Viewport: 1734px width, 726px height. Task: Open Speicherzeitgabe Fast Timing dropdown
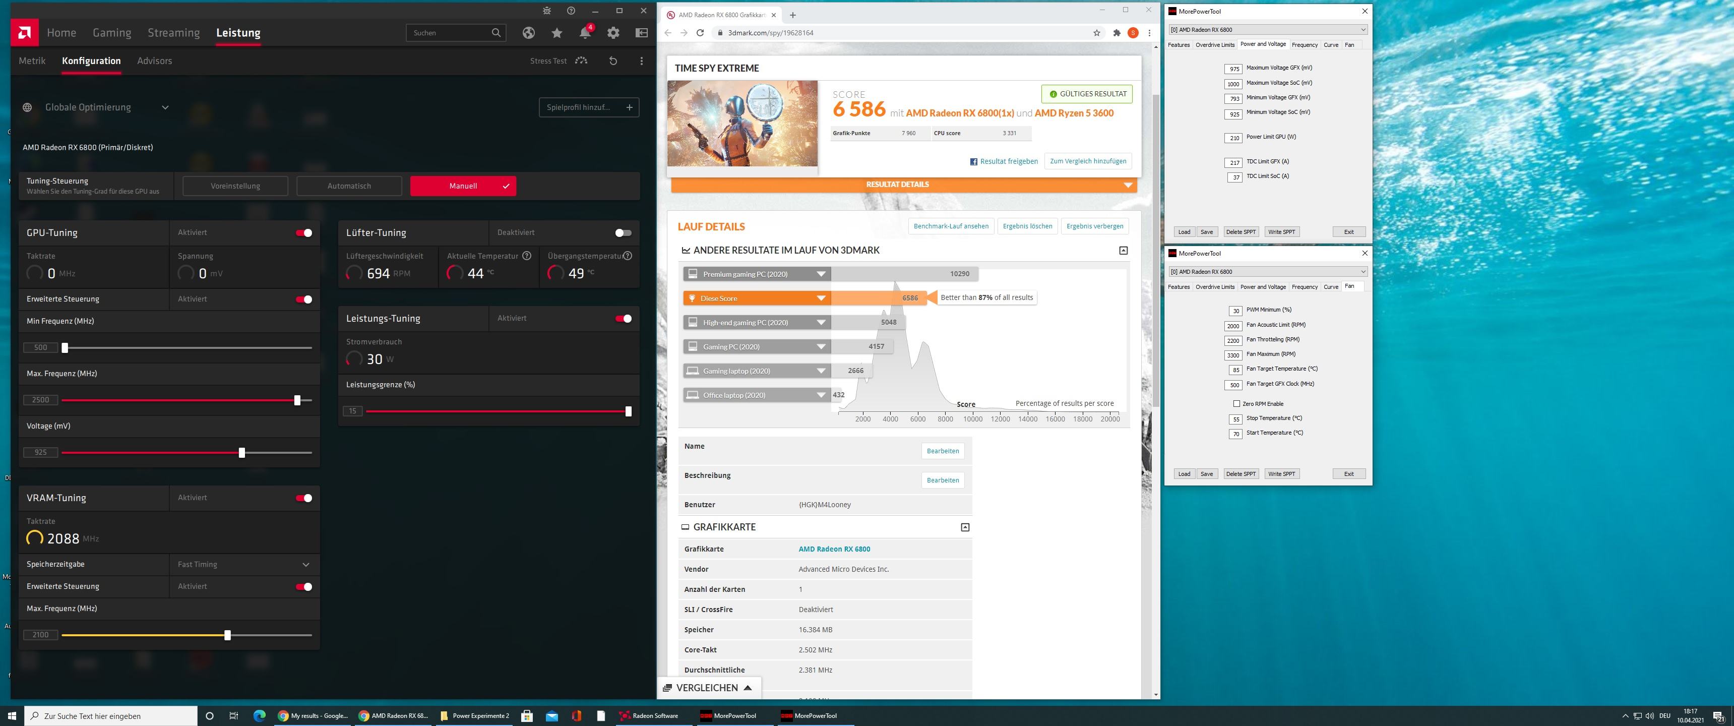coord(243,564)
